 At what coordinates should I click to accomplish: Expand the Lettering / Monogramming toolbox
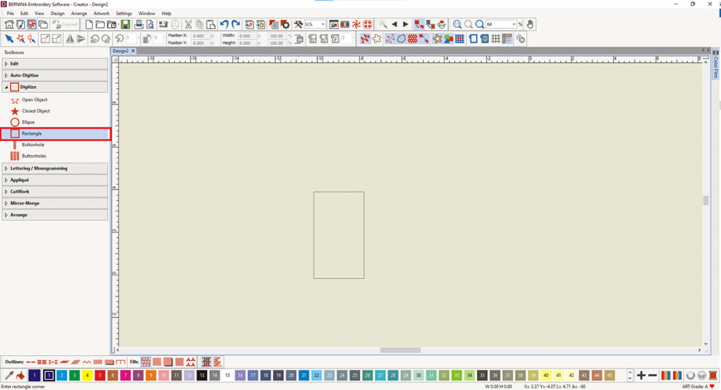[x=38, y=168]
